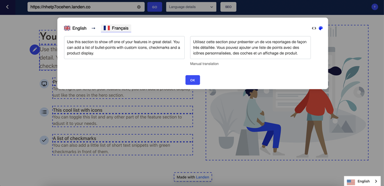Click the people illustration image
Screen dimensions: 384x186
click(x=287, y=93)
